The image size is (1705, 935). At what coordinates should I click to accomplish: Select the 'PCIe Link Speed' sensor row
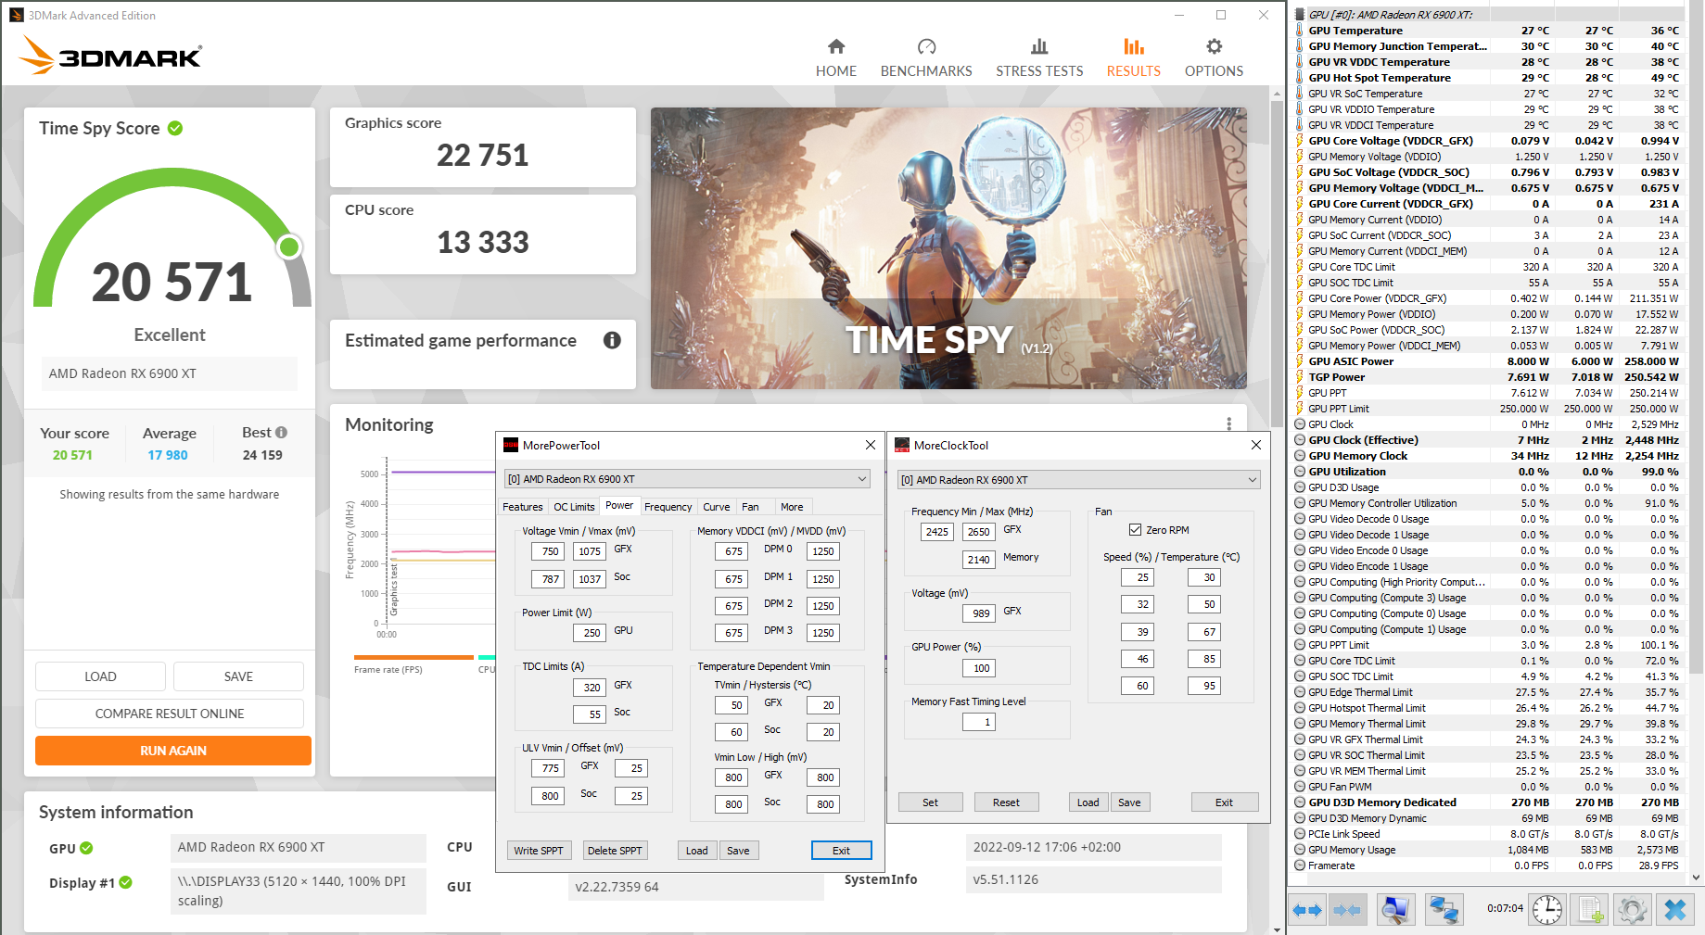pos(1487,834)
